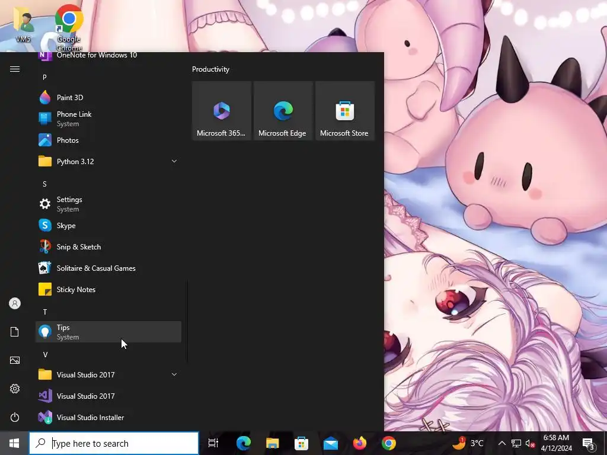Expand the Start menu hamburger navigation
The image size is (607, 455).
click(15, 69)
